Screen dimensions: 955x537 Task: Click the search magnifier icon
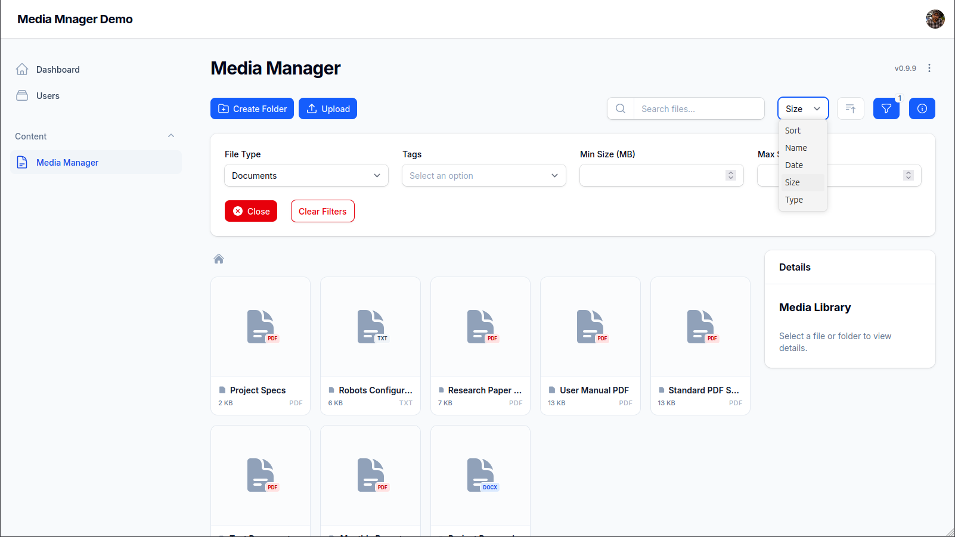(x=620, y=108)
